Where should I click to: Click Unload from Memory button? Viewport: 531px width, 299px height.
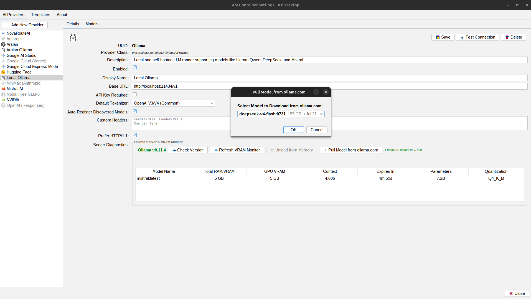click(291, 150)
